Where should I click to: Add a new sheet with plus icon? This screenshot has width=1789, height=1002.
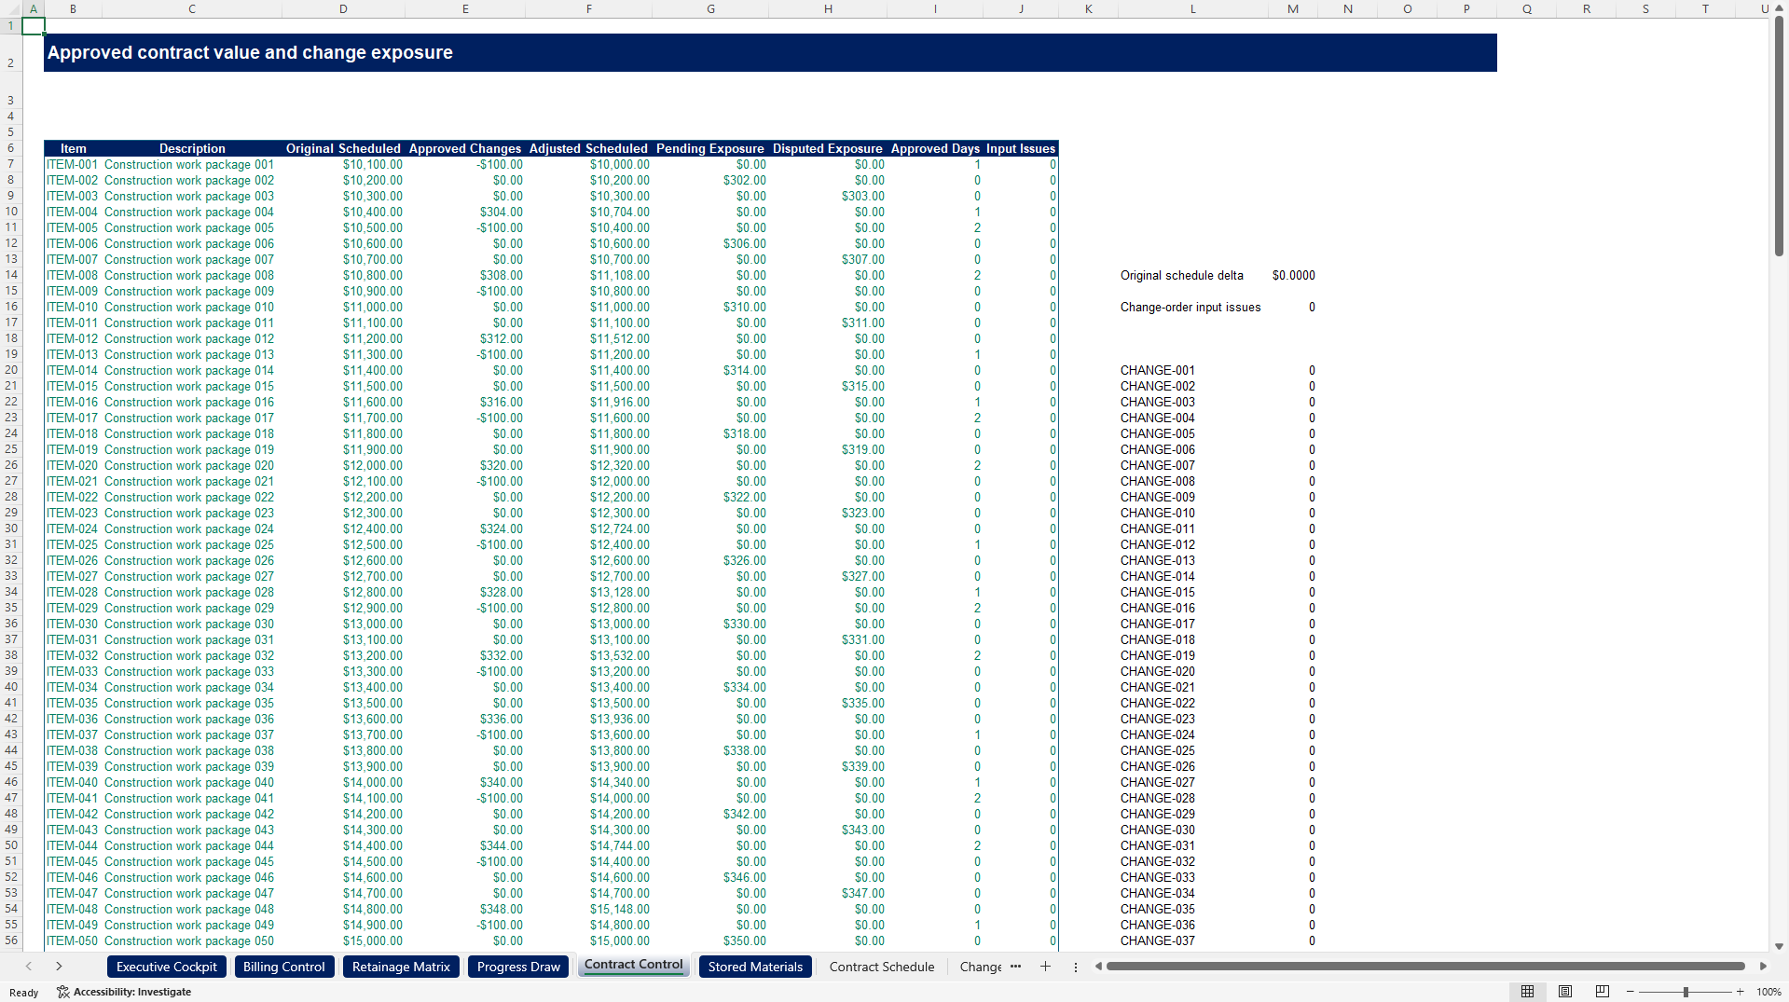1045,967
